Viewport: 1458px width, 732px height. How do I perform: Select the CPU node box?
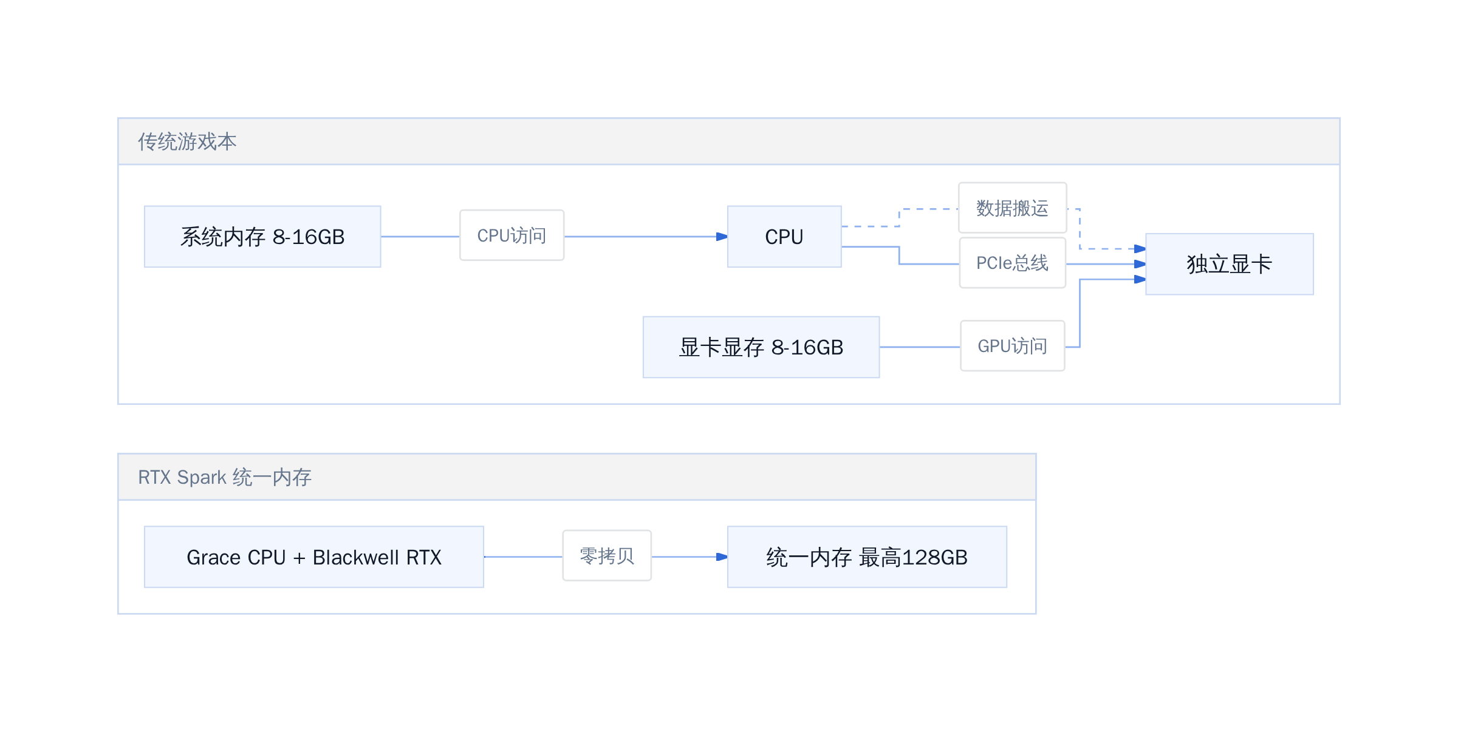[x=784, y=237]
